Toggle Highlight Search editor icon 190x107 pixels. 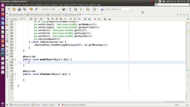[61, 19]
